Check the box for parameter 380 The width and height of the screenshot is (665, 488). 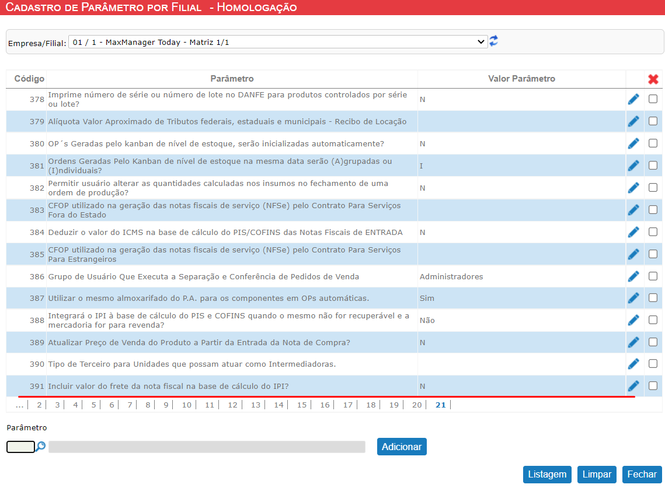click(x=653, y=143)
